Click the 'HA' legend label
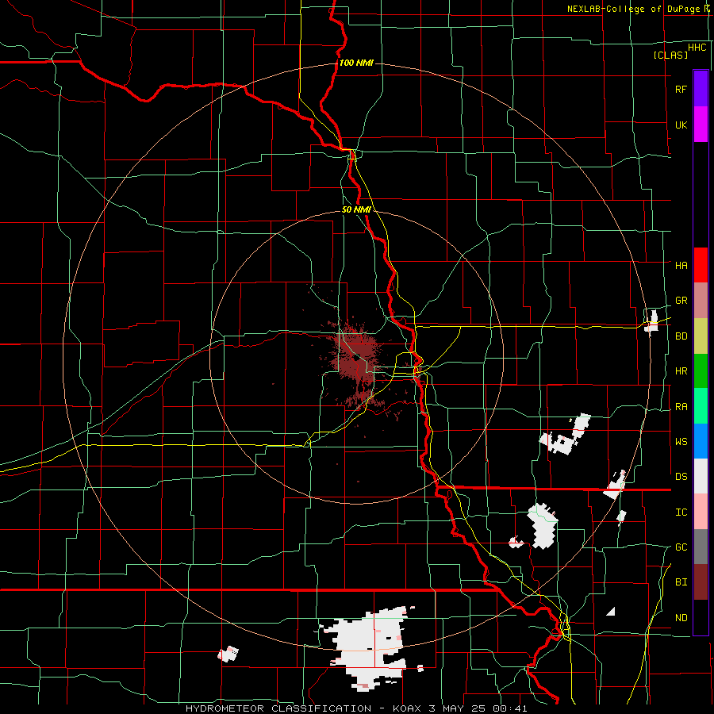 coord(681,265)
